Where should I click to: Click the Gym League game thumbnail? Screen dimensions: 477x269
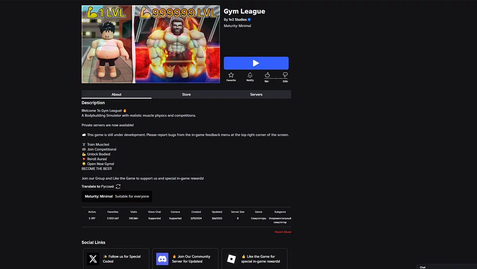point(151,44)
